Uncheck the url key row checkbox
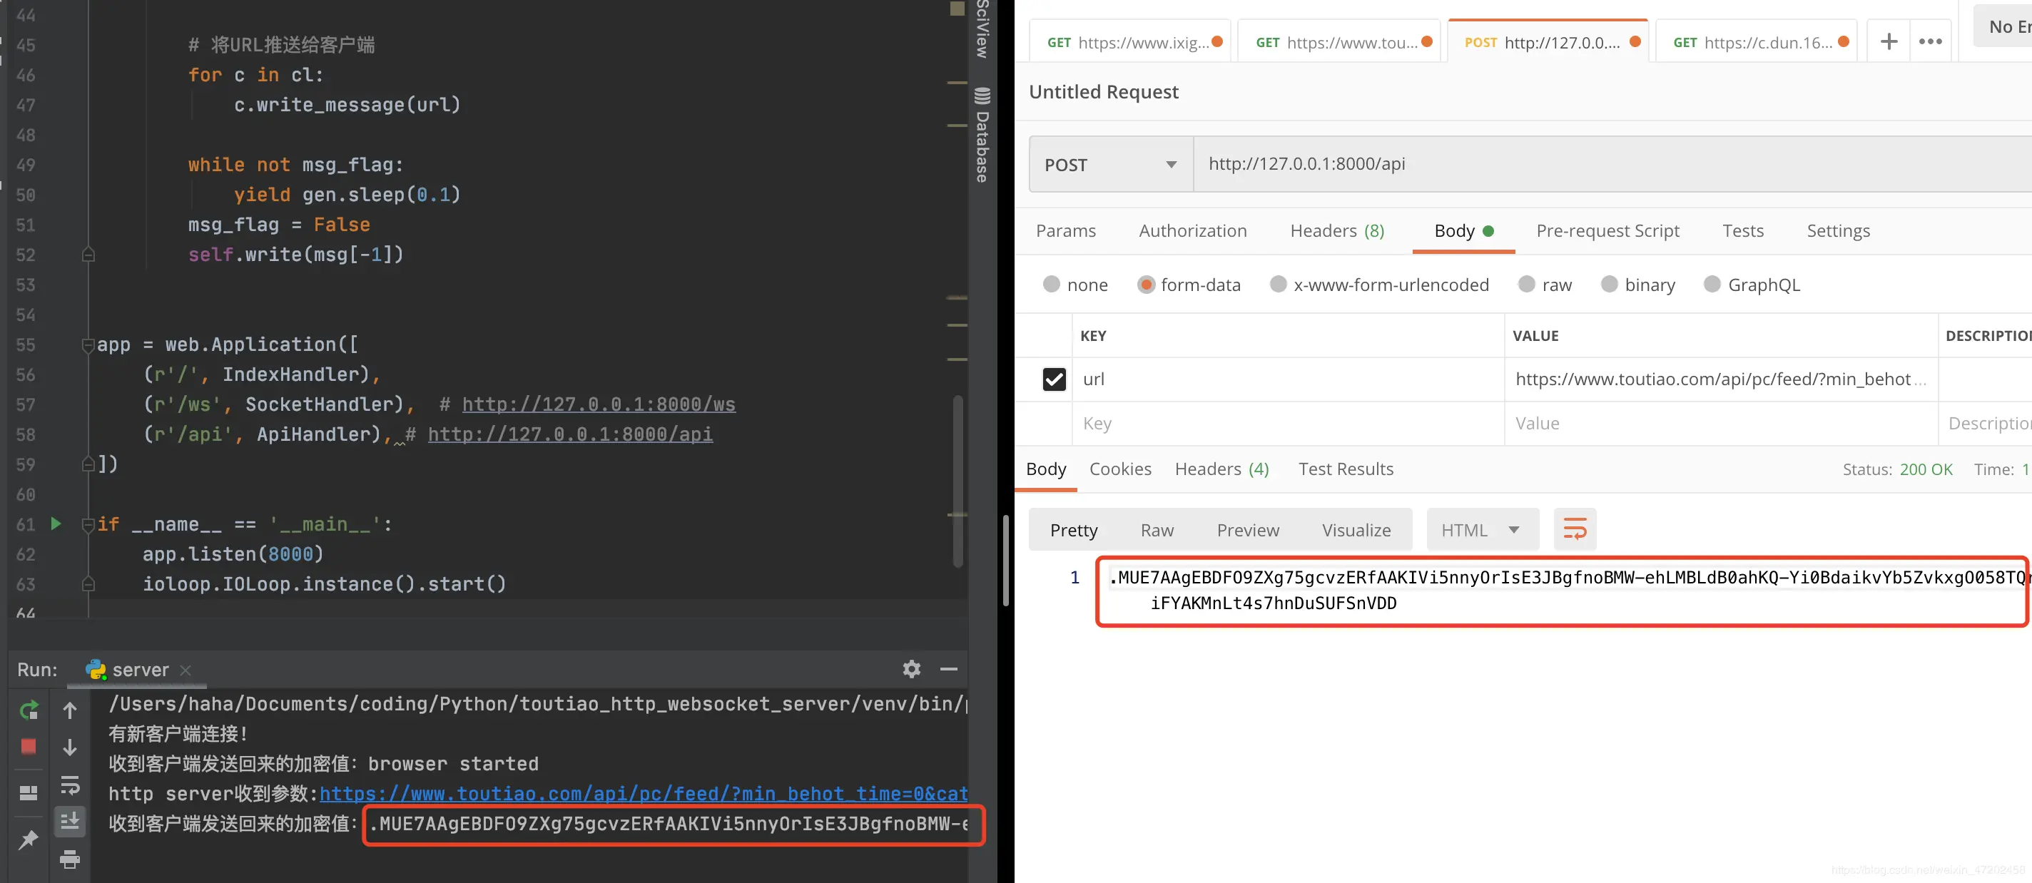The image size is (2032, 883). pos(1054,379)
